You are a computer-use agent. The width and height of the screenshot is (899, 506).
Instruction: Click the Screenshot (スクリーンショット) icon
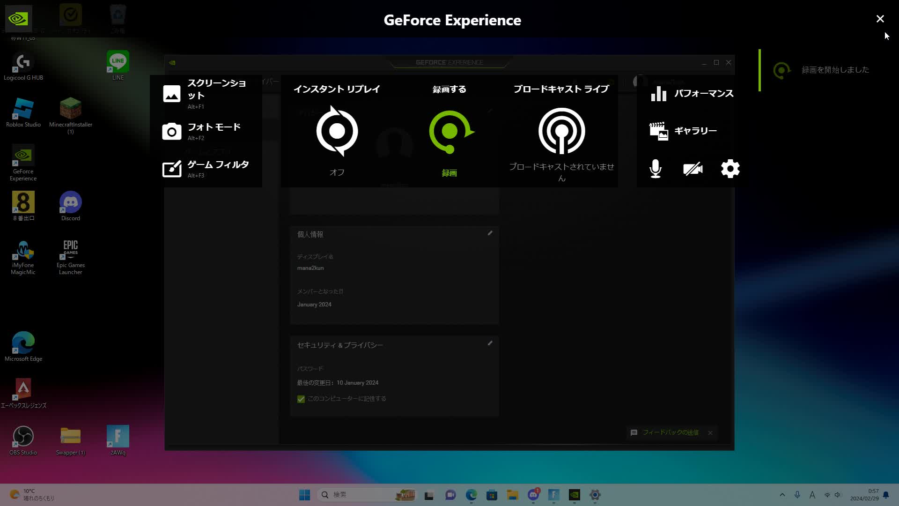click(x=171, y=94)
